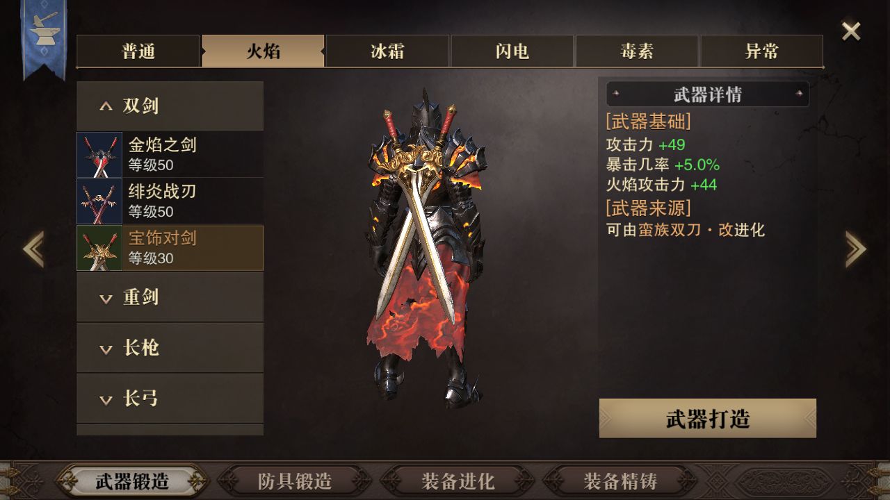Select the 宝饰对剑 weapon thumbnail icon

pyautogui.click(x=99, y=248)
